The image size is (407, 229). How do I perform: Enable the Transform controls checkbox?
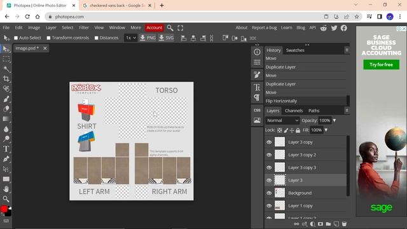point(48,38)
